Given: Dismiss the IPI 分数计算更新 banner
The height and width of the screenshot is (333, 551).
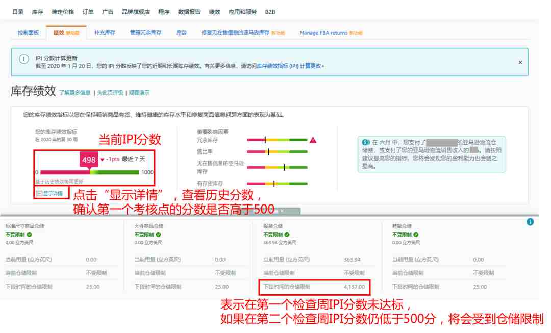Looking at the screenshot, I should pos(520,62).
